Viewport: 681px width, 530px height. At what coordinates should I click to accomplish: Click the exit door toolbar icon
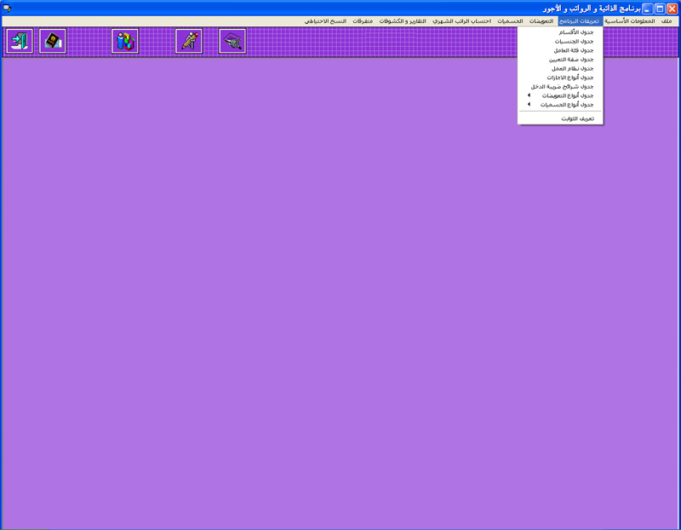tap(20, 41)
